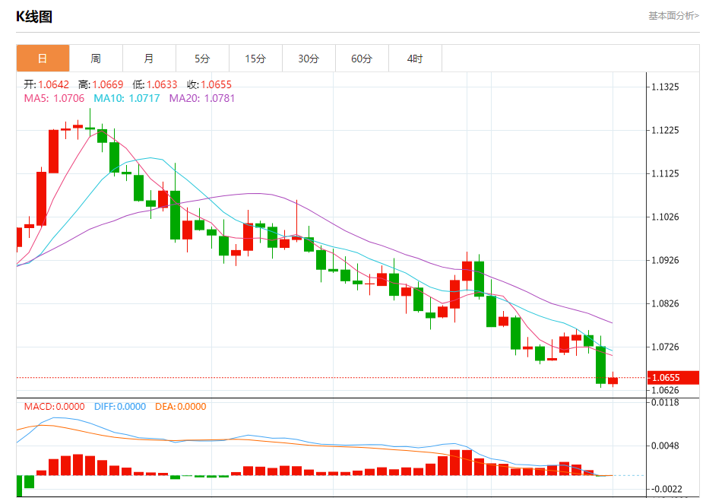Click the 开:1.0642 opening price

46,84
